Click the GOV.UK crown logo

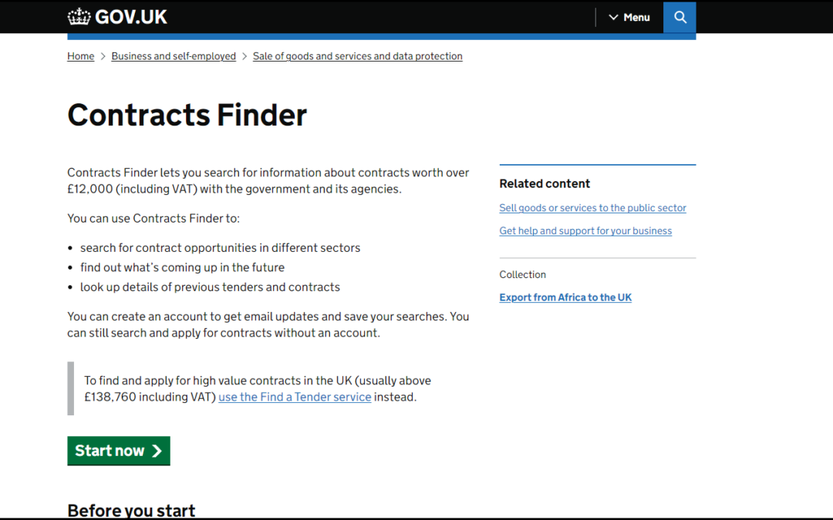coord(79,17)
